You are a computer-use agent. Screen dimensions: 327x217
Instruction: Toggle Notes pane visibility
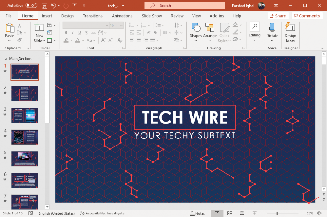[198, 213]
